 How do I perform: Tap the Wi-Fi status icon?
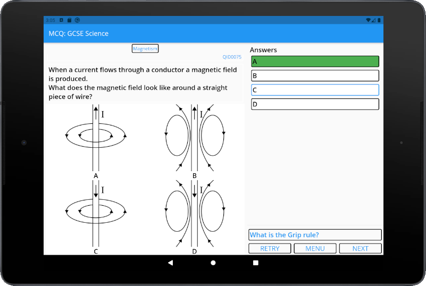(x=369, y=20)
